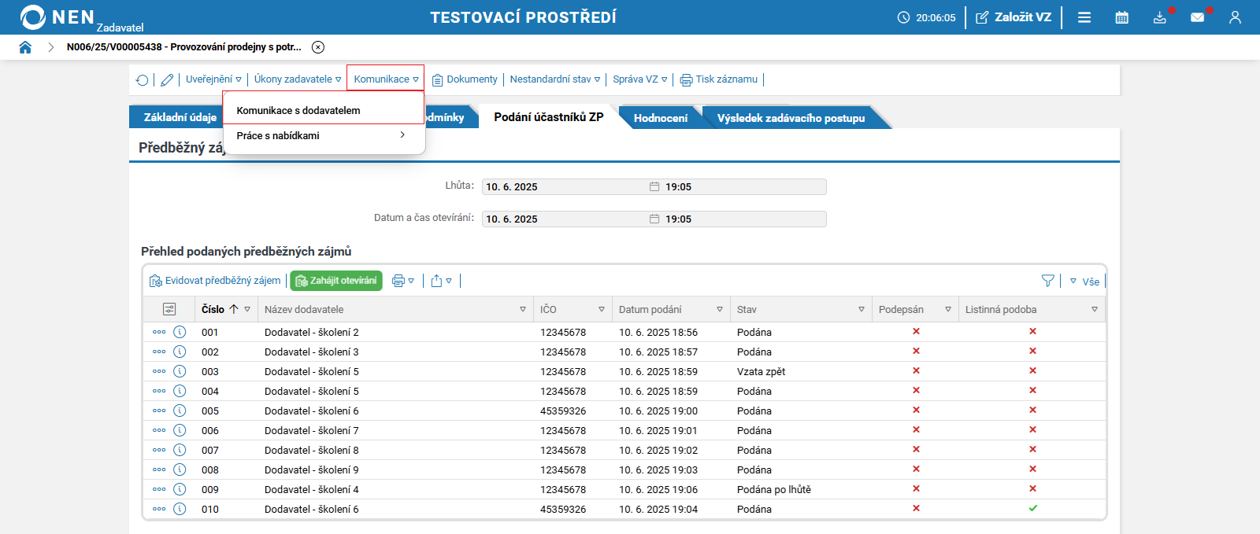Image resolution: width=1260 pixels, height=534 pixels.
Task: Click info icon for row 005
Action: 180,411
